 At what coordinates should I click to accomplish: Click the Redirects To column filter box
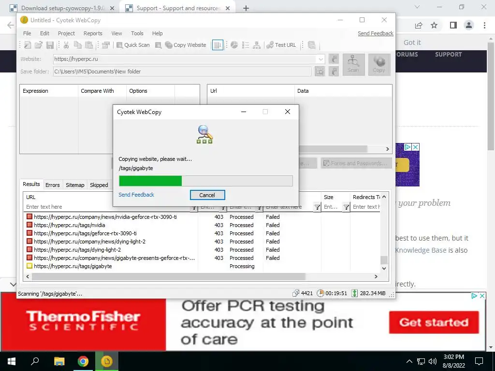(366, 207)
